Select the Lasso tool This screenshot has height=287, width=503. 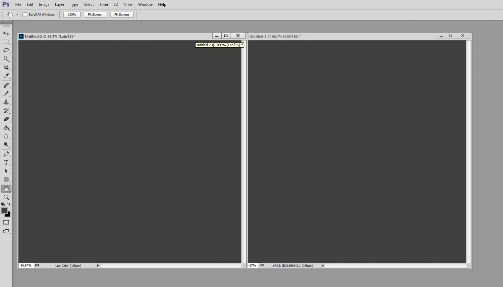click(x=6, y=50)
